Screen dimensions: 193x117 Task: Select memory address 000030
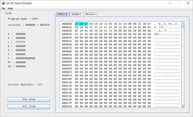(67, 34)
